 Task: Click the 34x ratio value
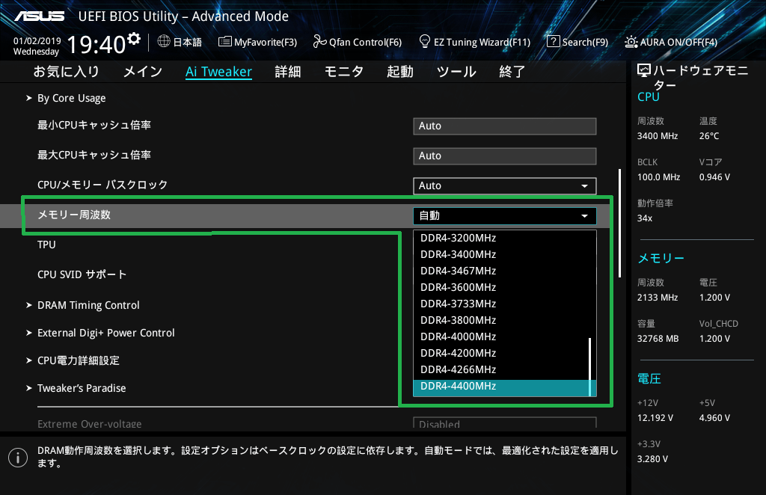644,218
